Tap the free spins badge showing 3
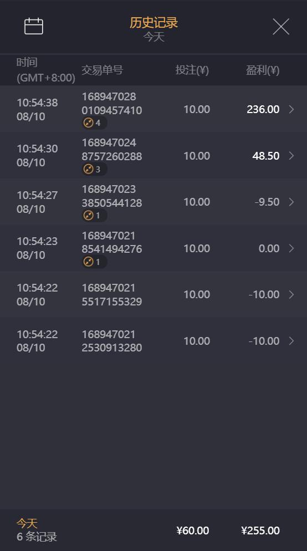 click(94, 169)
